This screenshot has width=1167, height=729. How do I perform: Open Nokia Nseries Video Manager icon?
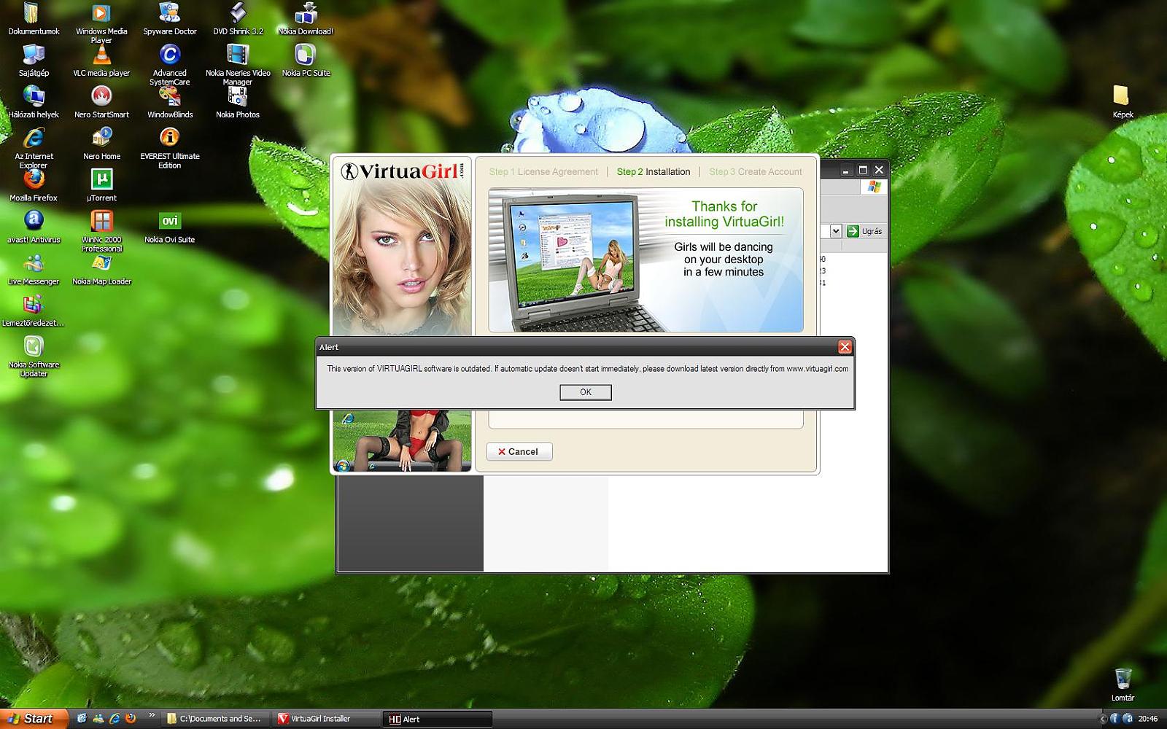click(238, 65)
